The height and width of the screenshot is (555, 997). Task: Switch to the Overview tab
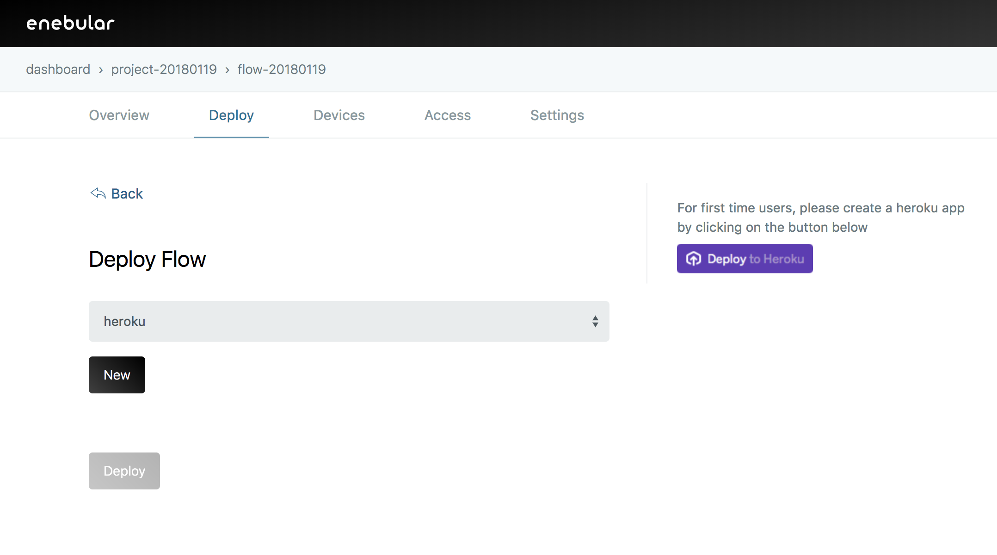pos(119,115)
